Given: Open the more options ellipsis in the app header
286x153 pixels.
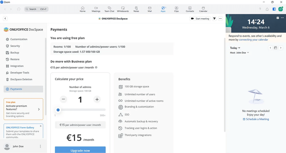Looking at the screenshot, I should pos(220,19).
